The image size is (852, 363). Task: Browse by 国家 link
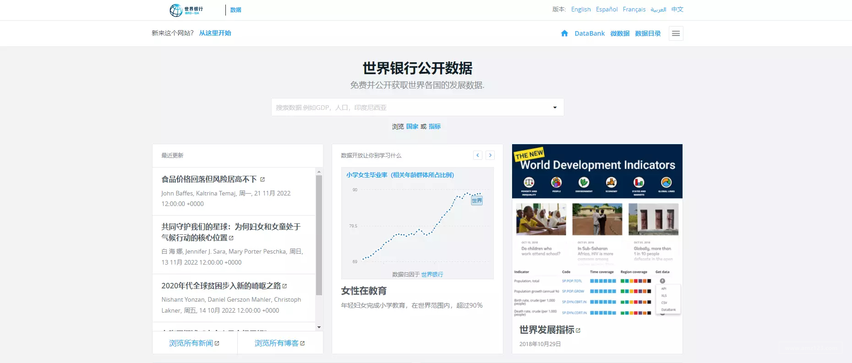[x=412, y=126]
